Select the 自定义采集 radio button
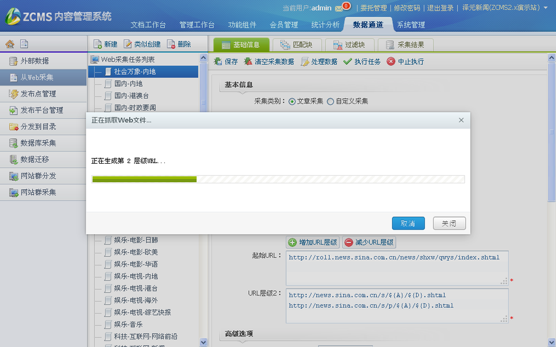The width and height of the screenshot is (556, 347). coord(330,102)
